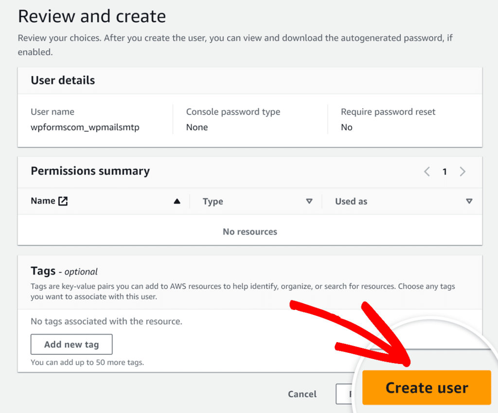The height and width of the screenshot is (413, 498).
Task: Click the Type column header label
Action: coord(213,201)
